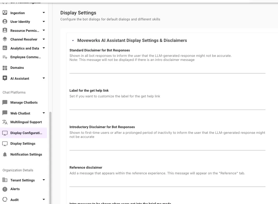This screenshot has width=278, height=204.
Task: Click the Manage Chatbots chat bubble icon
Action: point(5,102)
